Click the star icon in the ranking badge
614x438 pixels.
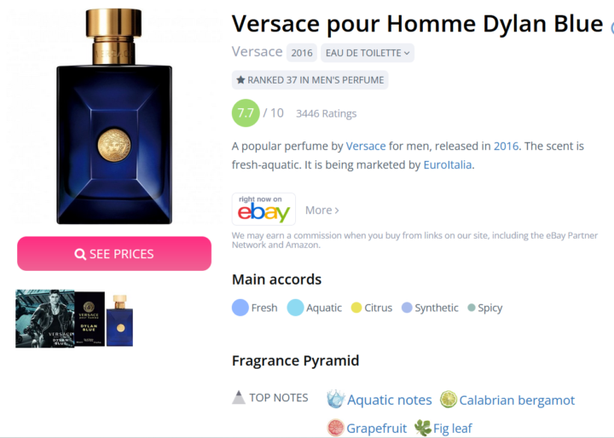tap(240, 80)
